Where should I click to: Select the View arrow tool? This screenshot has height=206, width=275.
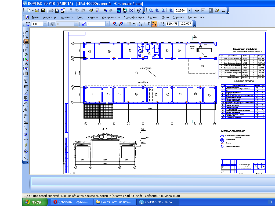point(26,128)
